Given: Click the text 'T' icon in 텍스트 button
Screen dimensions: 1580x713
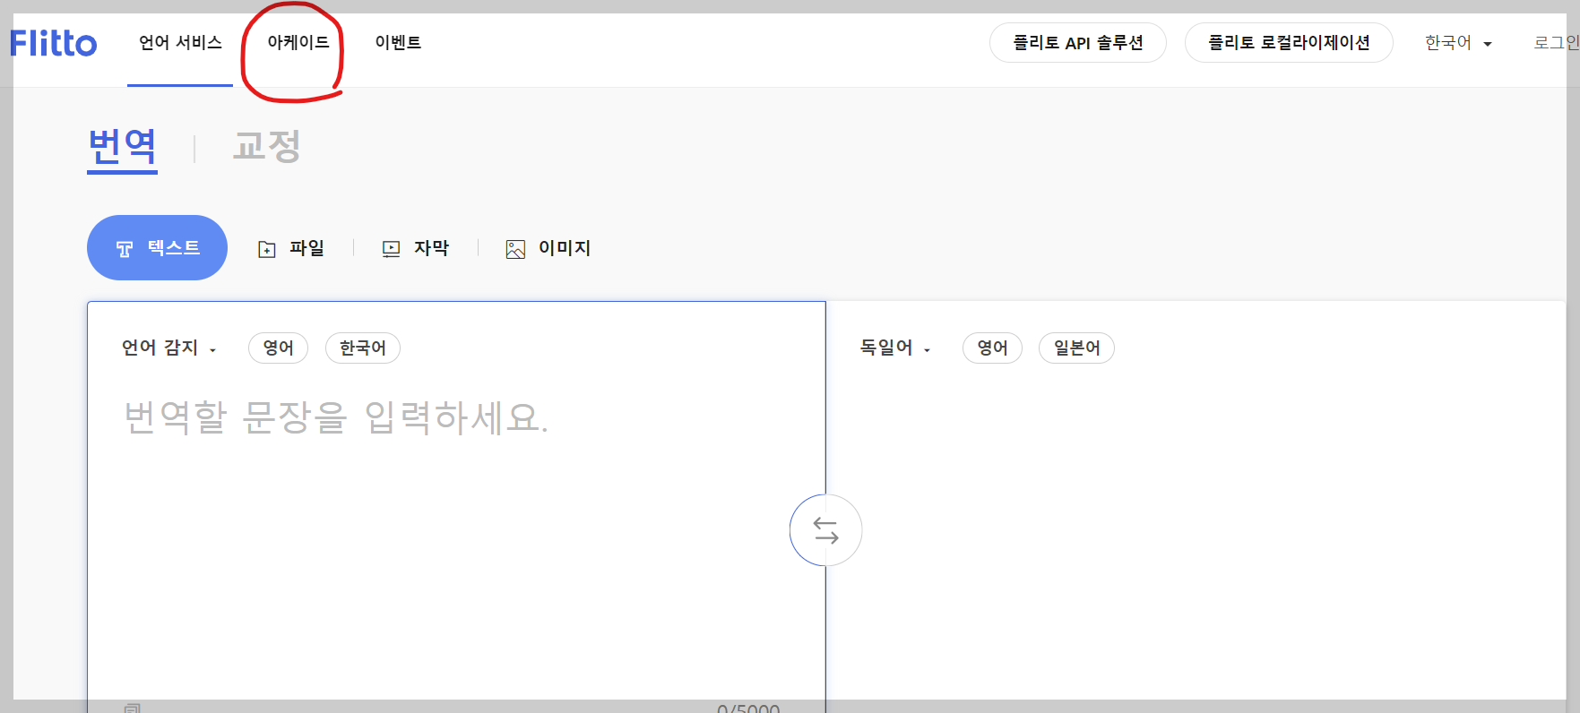Looking at the screenshot, I should (x=125, y=249).
